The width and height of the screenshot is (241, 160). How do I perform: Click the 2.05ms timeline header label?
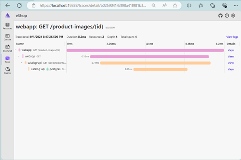[111, 44]
